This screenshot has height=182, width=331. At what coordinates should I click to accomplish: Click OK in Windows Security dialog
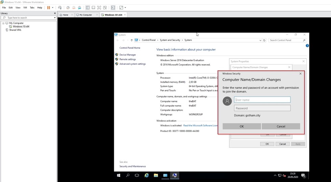pyautogui.click(x=242, y=126)
